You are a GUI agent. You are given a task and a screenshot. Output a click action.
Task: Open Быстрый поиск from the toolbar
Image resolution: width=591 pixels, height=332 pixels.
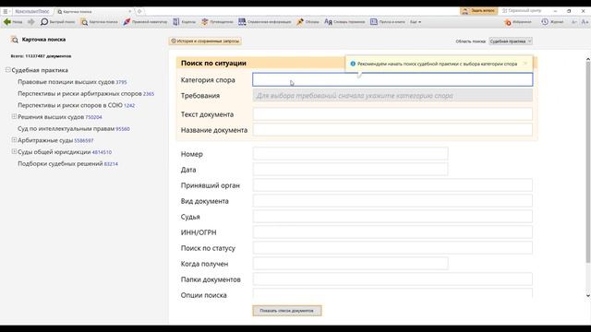[57, 22]
